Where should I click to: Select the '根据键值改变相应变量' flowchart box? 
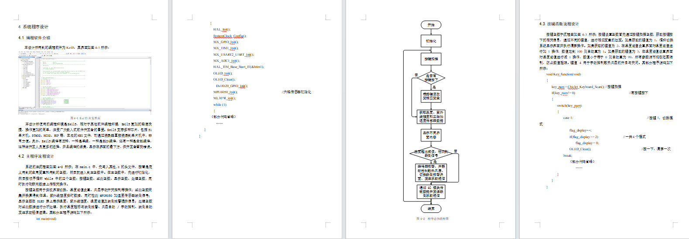point(431,96)
